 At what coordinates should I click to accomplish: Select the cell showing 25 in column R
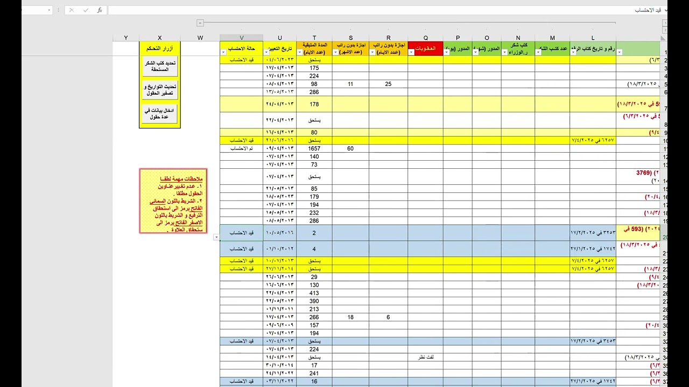(388, 84)
